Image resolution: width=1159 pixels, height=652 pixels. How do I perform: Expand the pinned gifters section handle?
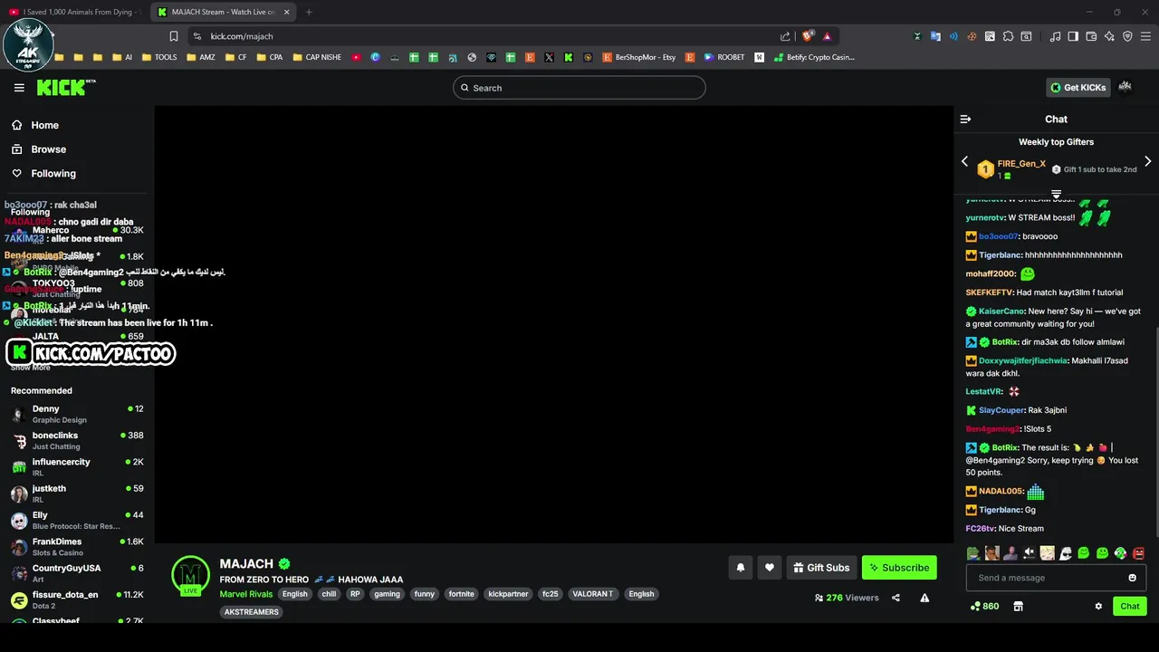pos(1056,194)
